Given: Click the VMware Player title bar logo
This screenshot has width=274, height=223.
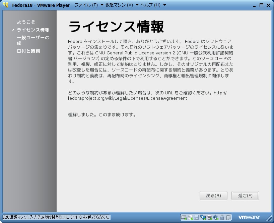Looking at the screenshot, I should point(6,5).
